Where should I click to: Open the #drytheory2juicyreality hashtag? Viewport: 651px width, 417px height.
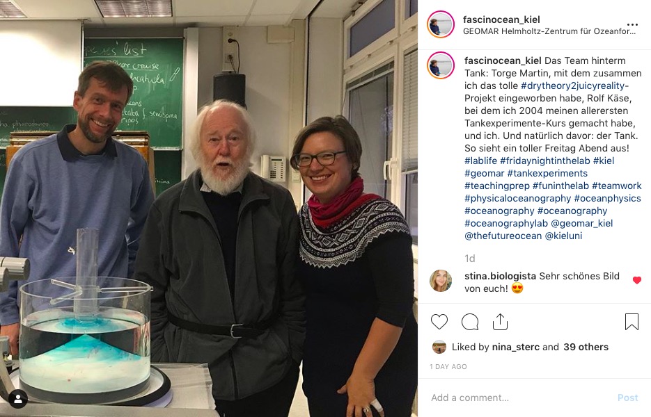point(574,85)
